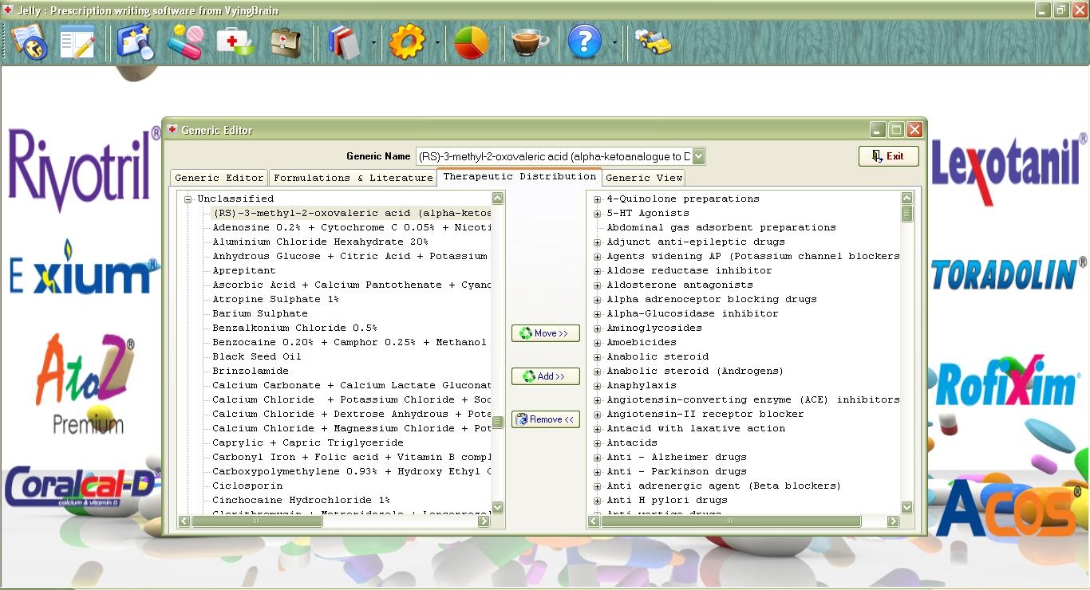
Task: Click left list vertical scrollbar up arrow
Action: coord(498,198)
